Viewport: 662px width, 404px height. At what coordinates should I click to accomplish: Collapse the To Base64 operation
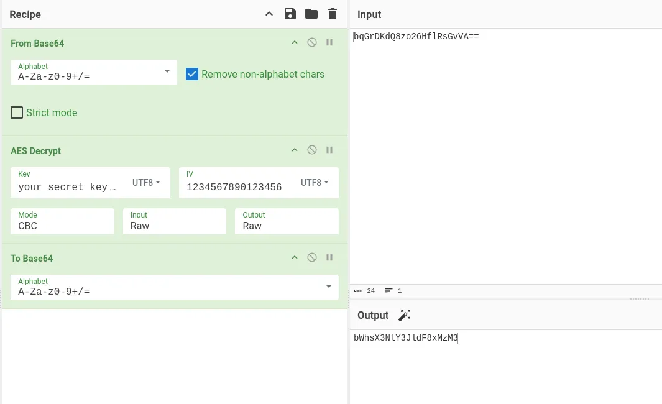tap(295, 258)
